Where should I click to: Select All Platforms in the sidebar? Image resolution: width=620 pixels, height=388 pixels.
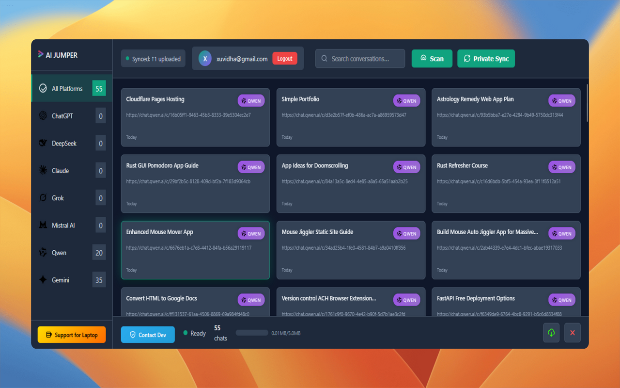[72, 88]
